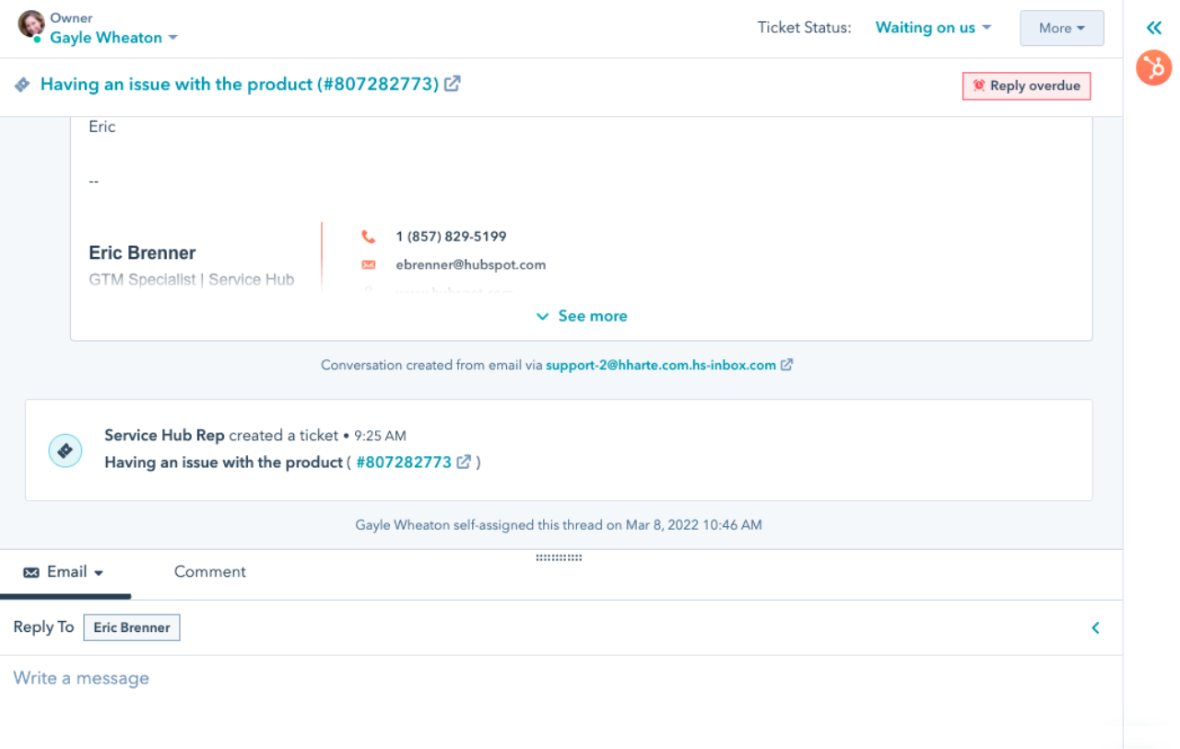This screenshot has width=1180, height=749.
Task: Open external link icon next to #807282773 in activity
Action: 465,462
